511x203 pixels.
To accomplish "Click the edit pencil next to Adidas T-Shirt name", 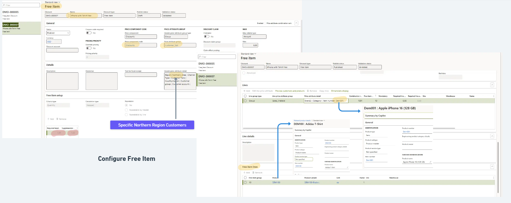I will (347, 168).
